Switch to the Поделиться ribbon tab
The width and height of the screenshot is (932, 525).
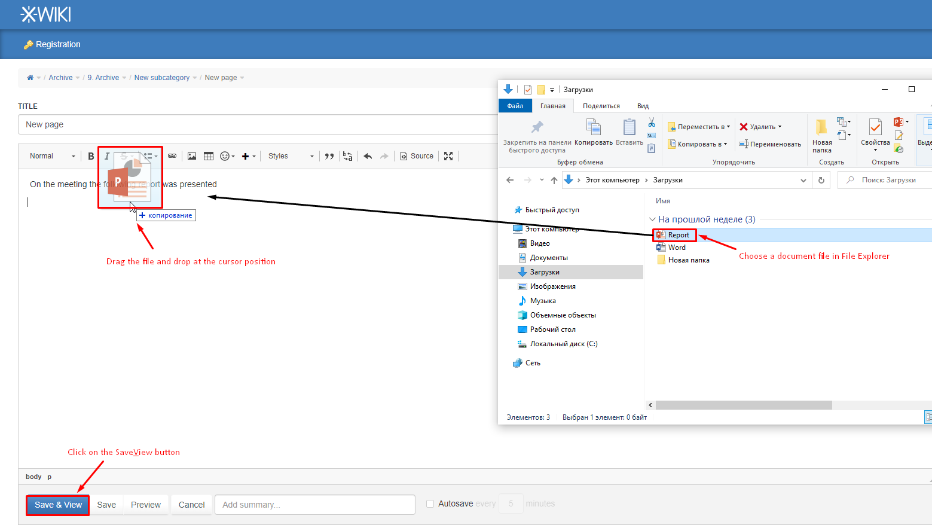pos(601,106)
